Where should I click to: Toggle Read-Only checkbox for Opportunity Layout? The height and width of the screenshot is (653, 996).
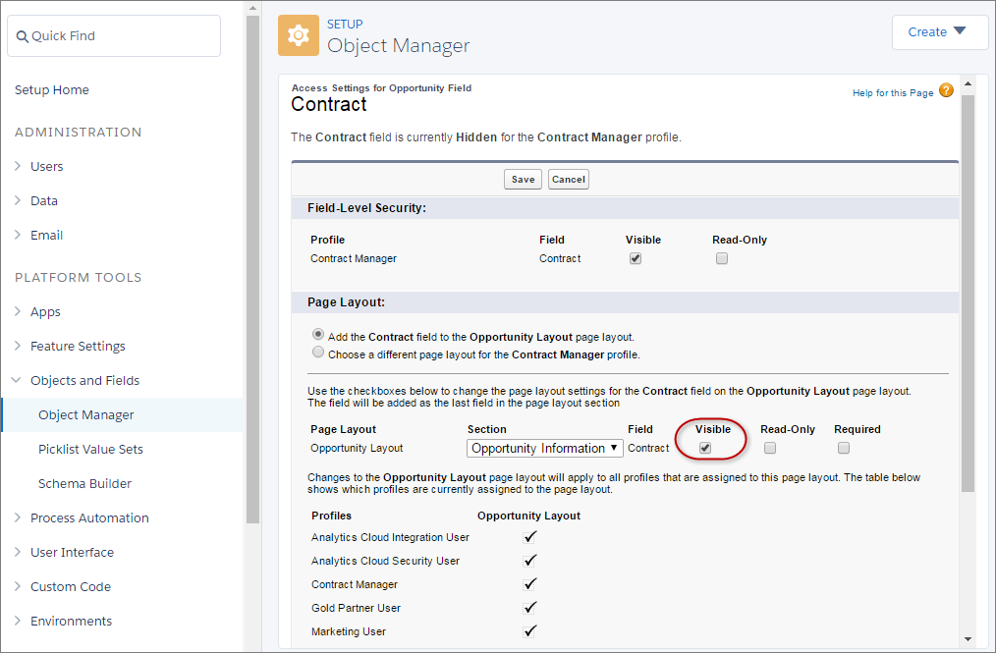(770, 448)
